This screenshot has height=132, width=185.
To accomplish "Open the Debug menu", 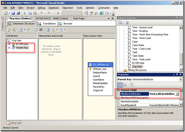I will [x=42, y=8].
